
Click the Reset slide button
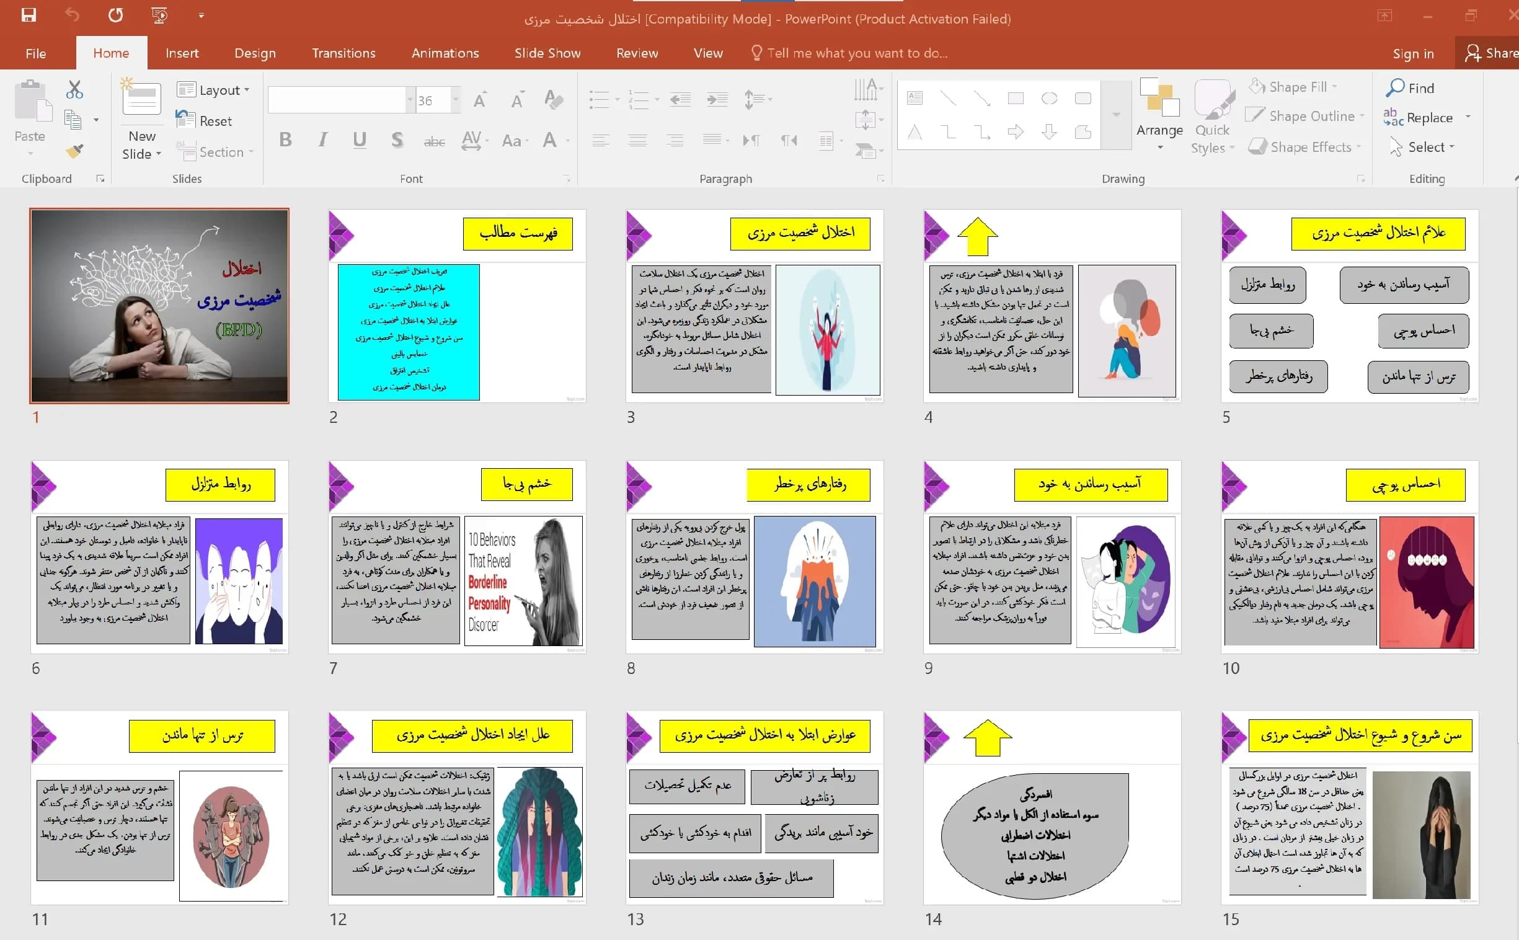click(204, 121)
